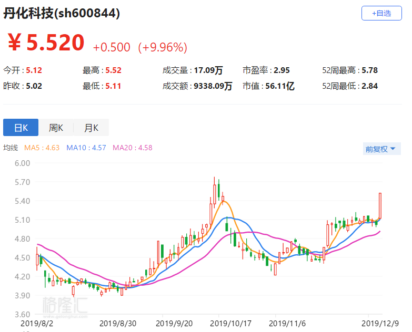This screenshot has height=332, width=412.
Task: Click the price change +0.500 value
Action: pyautogui.click(x=112, y=47)
